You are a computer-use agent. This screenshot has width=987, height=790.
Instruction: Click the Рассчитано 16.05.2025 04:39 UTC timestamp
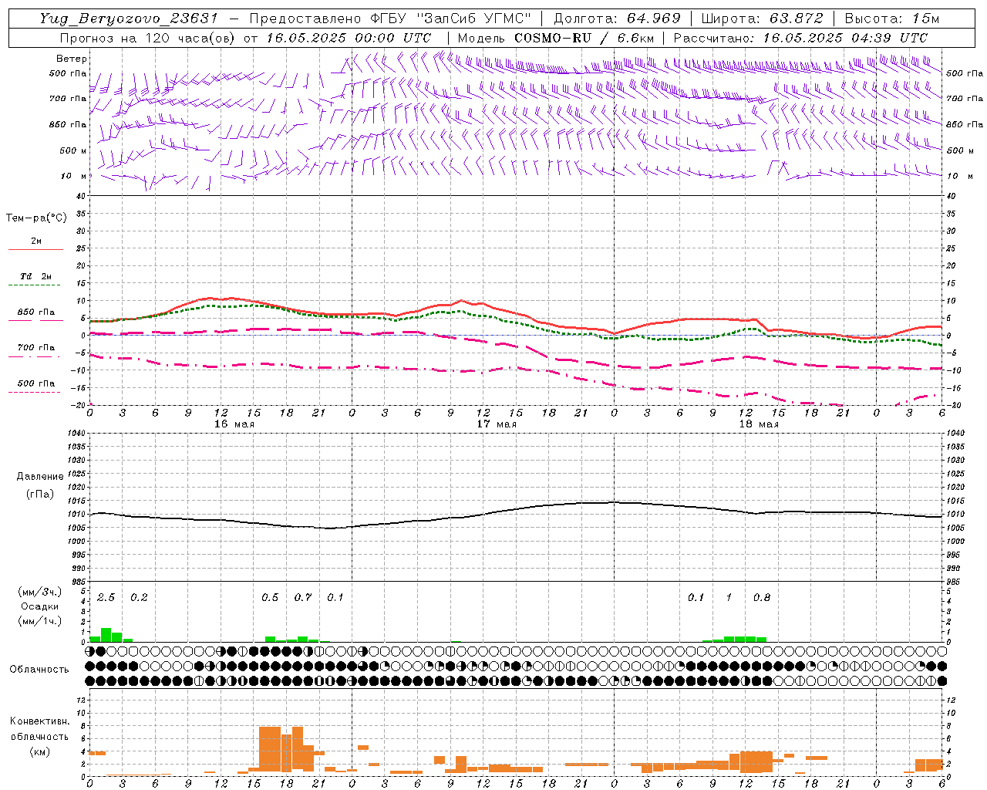click(x=800, y=37)
